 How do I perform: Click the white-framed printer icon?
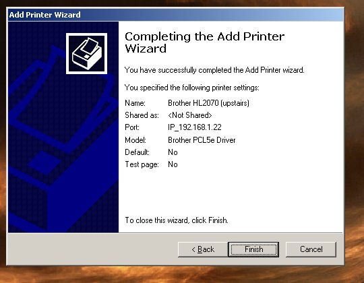coord(86,54)
